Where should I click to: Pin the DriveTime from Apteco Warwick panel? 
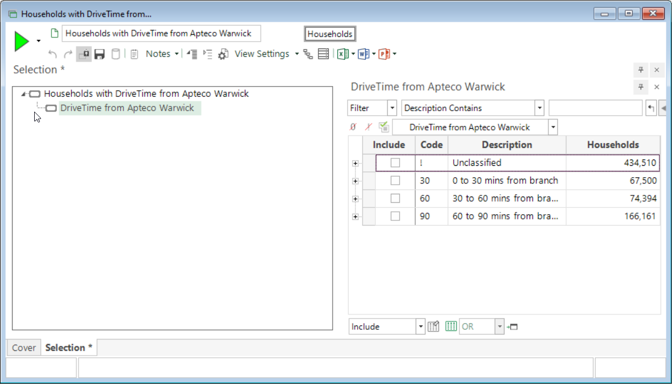[641, 87]
